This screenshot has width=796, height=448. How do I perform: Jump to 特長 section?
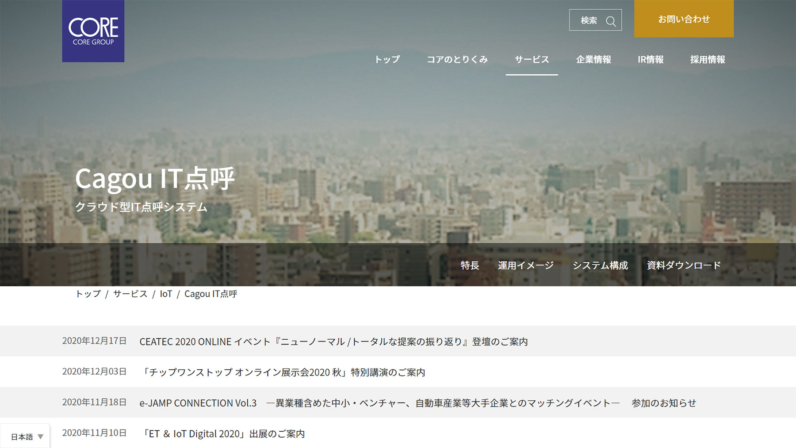click(x=470, y=265)
